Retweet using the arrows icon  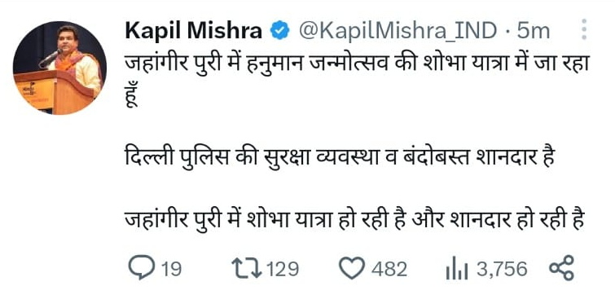(x=246, y=268)
